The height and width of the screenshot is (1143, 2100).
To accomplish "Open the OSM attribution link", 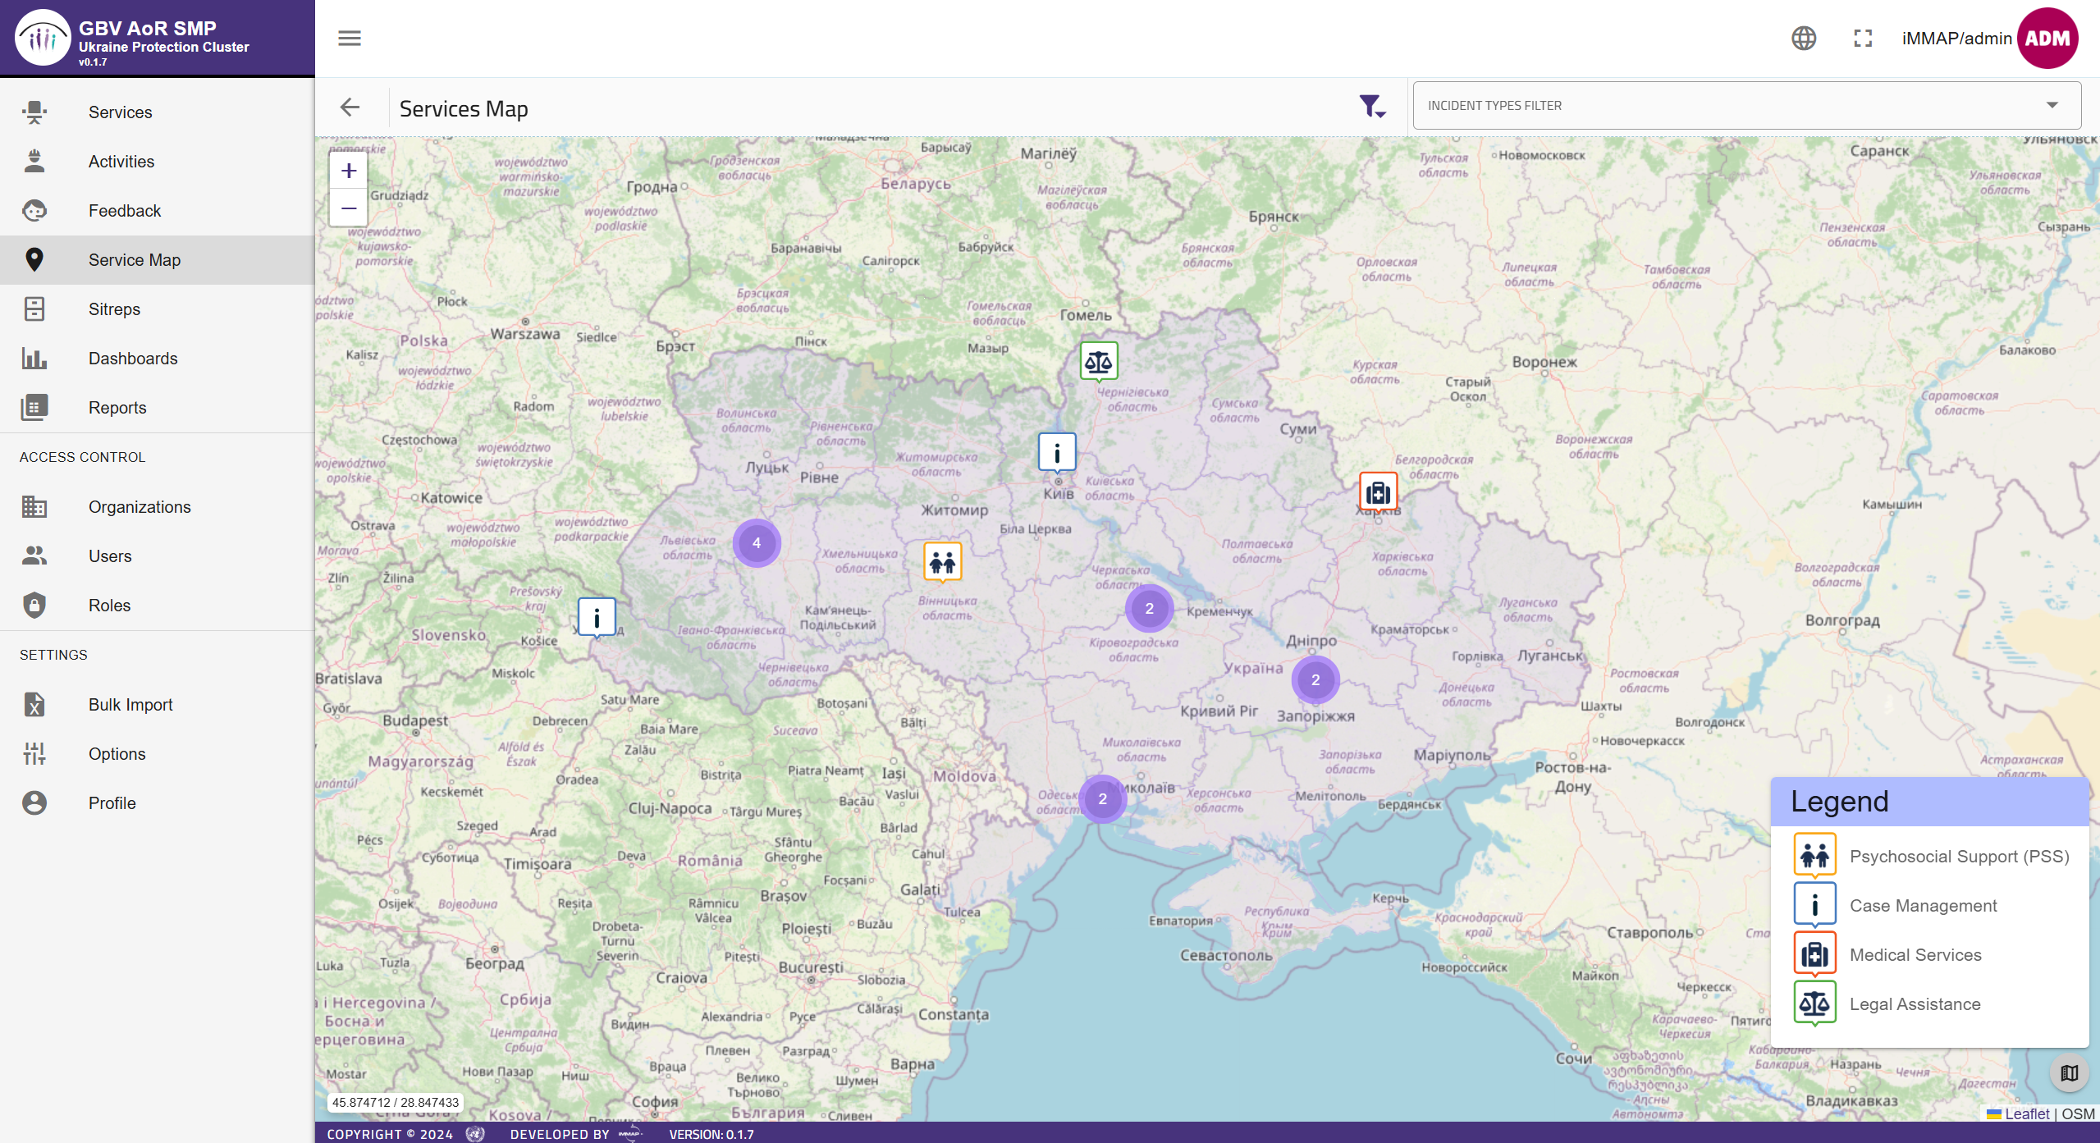I will click(2078, 1113).
